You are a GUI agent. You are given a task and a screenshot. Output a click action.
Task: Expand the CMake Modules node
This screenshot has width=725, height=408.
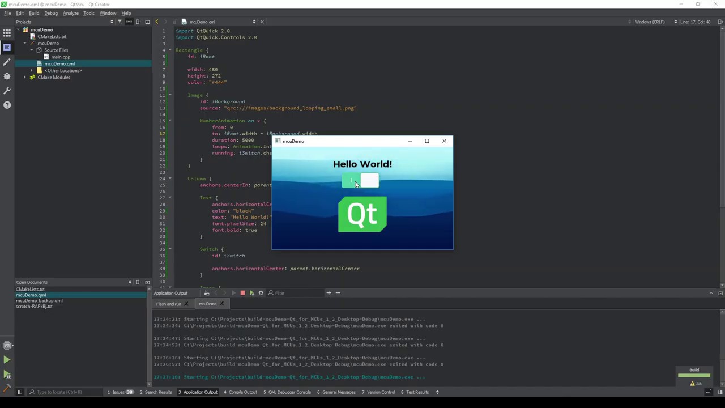pos(25,77)
